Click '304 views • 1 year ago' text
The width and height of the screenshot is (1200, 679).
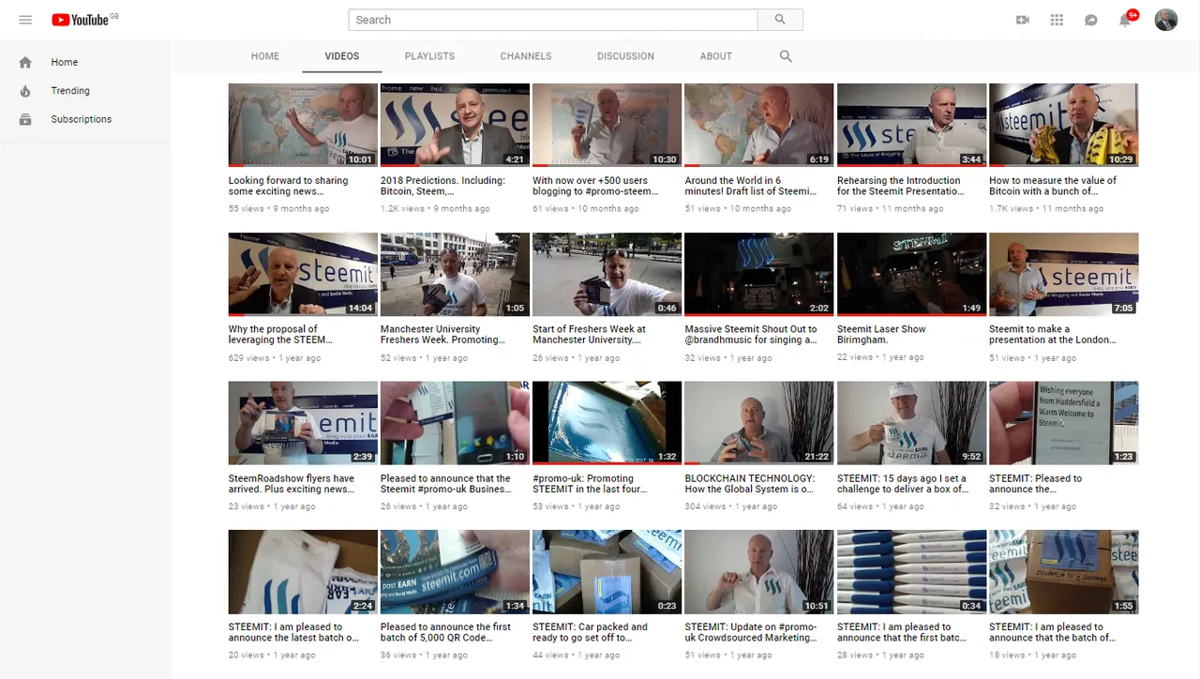click(x=731, y=506)
